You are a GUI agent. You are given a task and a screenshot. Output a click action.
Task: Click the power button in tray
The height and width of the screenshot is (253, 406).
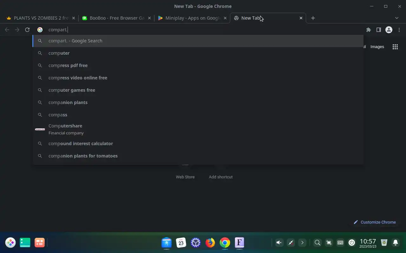tap(352, 243)
